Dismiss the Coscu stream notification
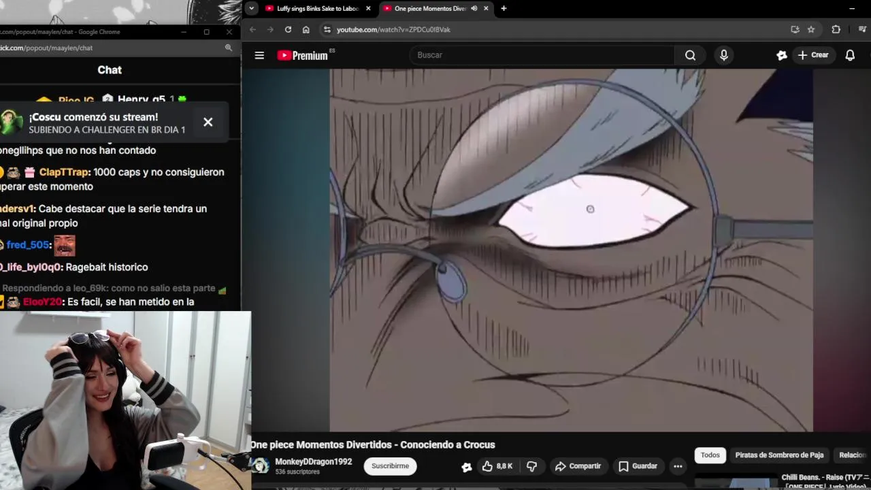This screenshot has width=871, height=490. tap(208, 122)
